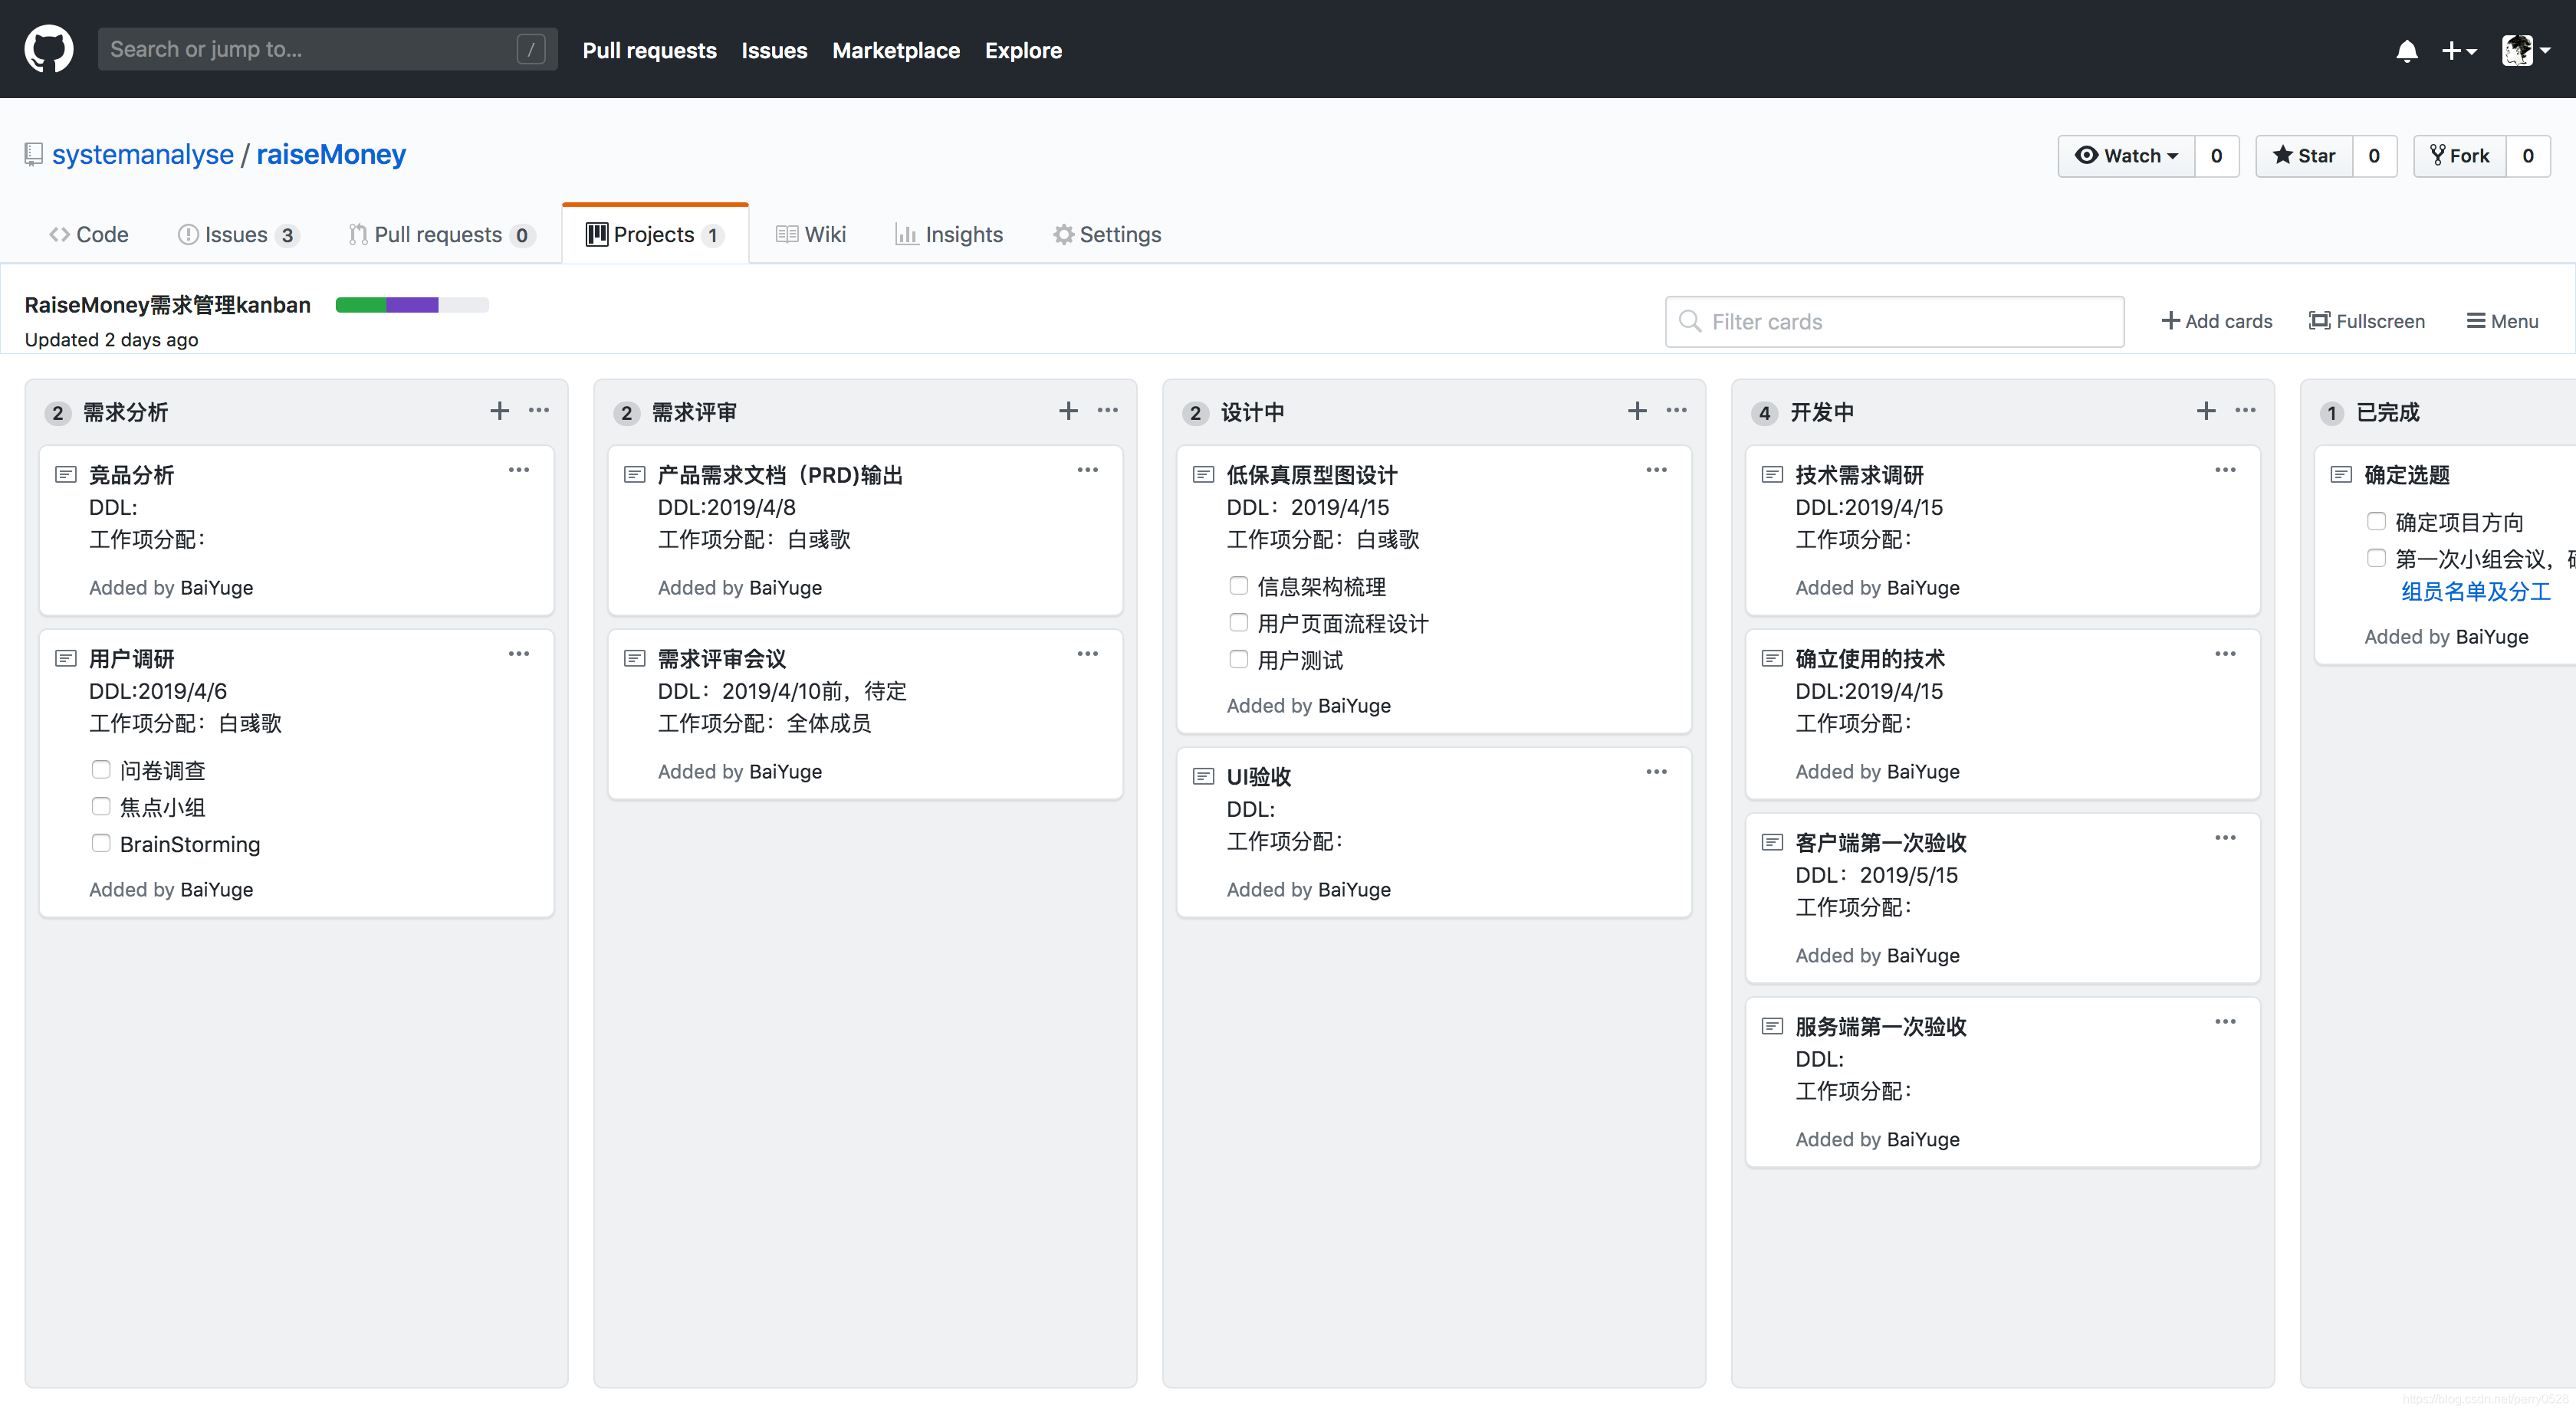Click Add cards button
Image resolution: width=2576 pixels, height=1413 pixels.
coord(2216,320)
